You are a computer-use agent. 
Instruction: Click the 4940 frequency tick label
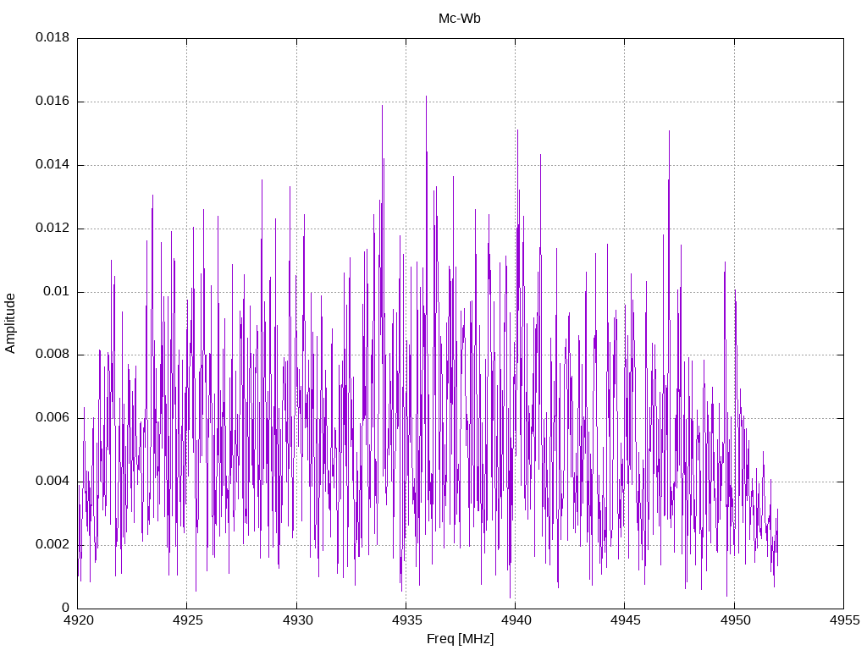tap(516, 620)
